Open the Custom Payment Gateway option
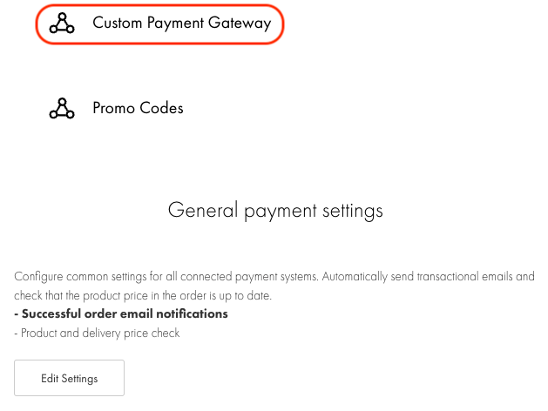Viewport: 548px width, 411px height. coord(181,24)
